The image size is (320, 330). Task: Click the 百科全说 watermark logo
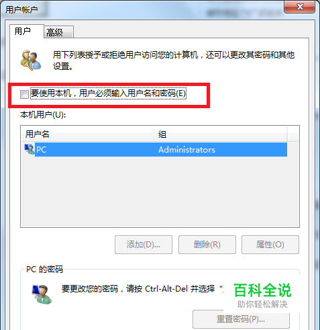coord(262,295)
